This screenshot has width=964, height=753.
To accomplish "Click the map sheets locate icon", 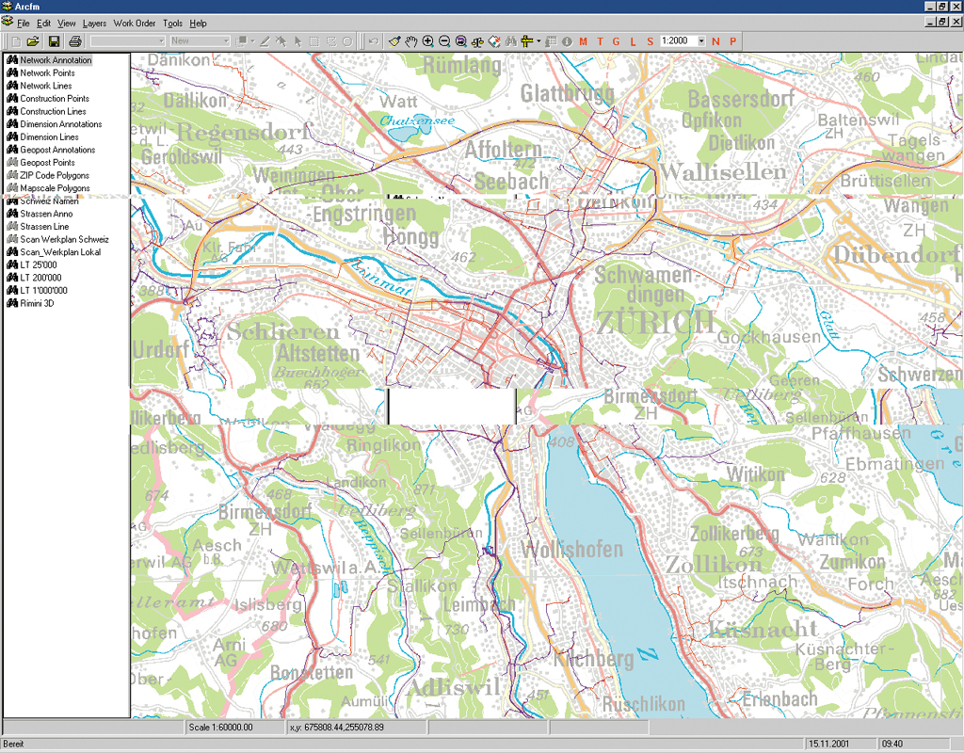I will 494,41.
